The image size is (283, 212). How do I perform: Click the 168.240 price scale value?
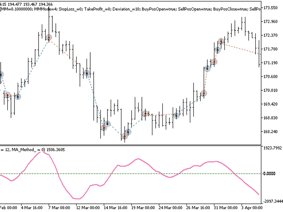270,131
